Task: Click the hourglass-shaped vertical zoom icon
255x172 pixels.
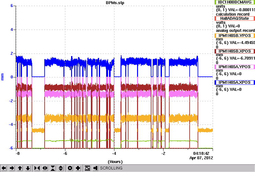Action: [x=53, y=168]
